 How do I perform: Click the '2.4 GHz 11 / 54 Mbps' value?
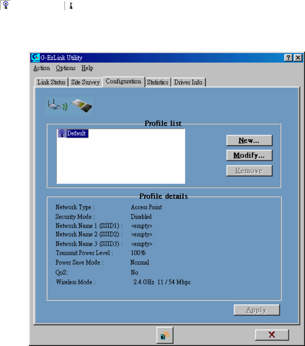(x=162, y=282)
